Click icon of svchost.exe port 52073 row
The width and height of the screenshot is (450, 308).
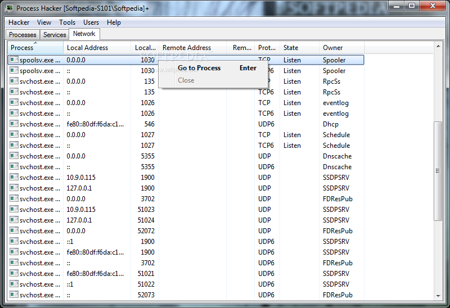[13, 295]
